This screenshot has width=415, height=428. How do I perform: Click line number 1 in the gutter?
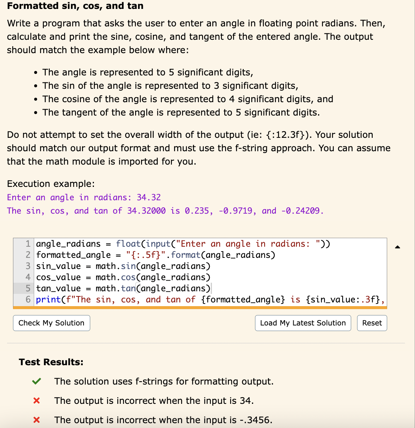coord(27,244)
